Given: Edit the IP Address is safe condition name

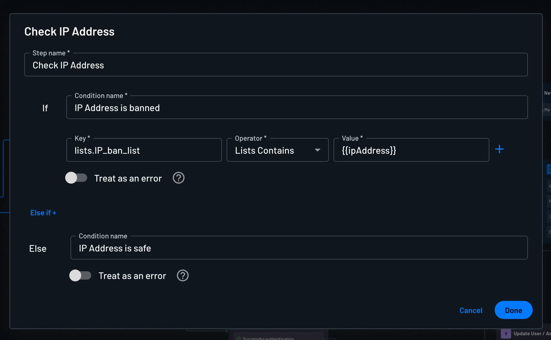Looking at the screenshot, I should coord(299,248).
